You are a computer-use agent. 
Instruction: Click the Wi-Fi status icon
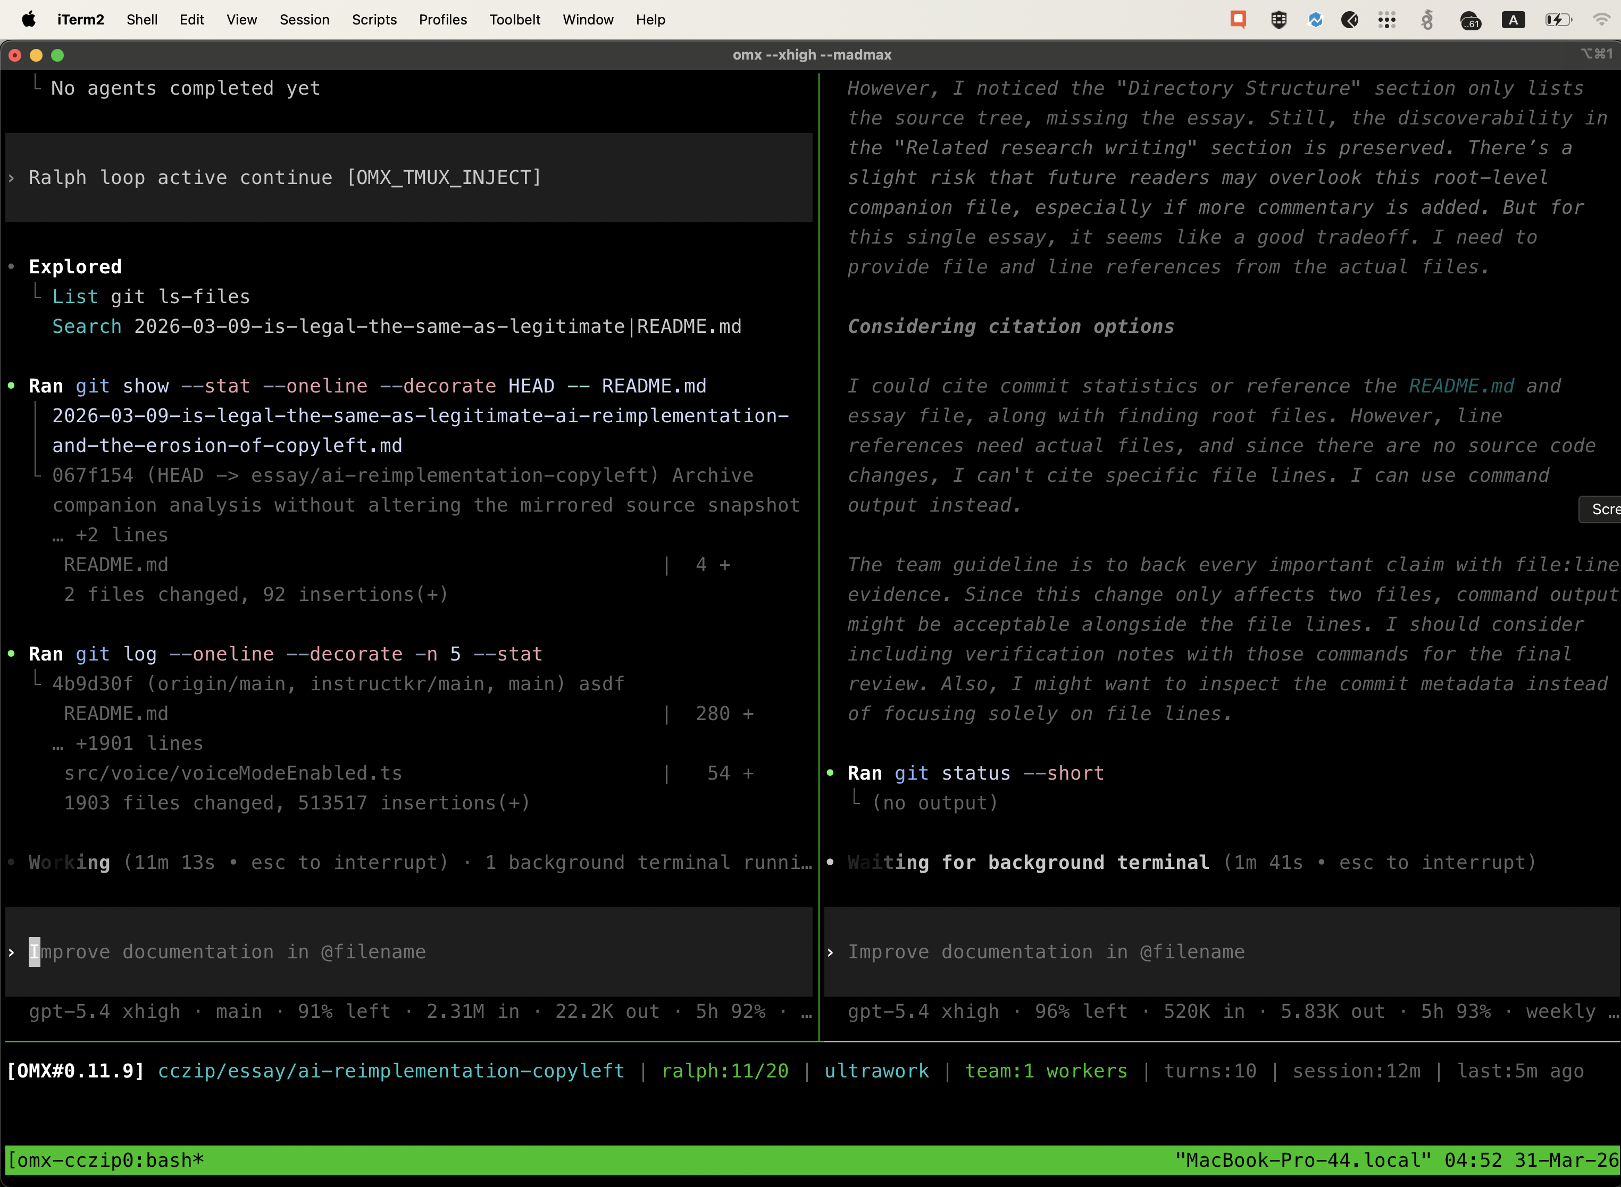click(x=1602, y=19)
